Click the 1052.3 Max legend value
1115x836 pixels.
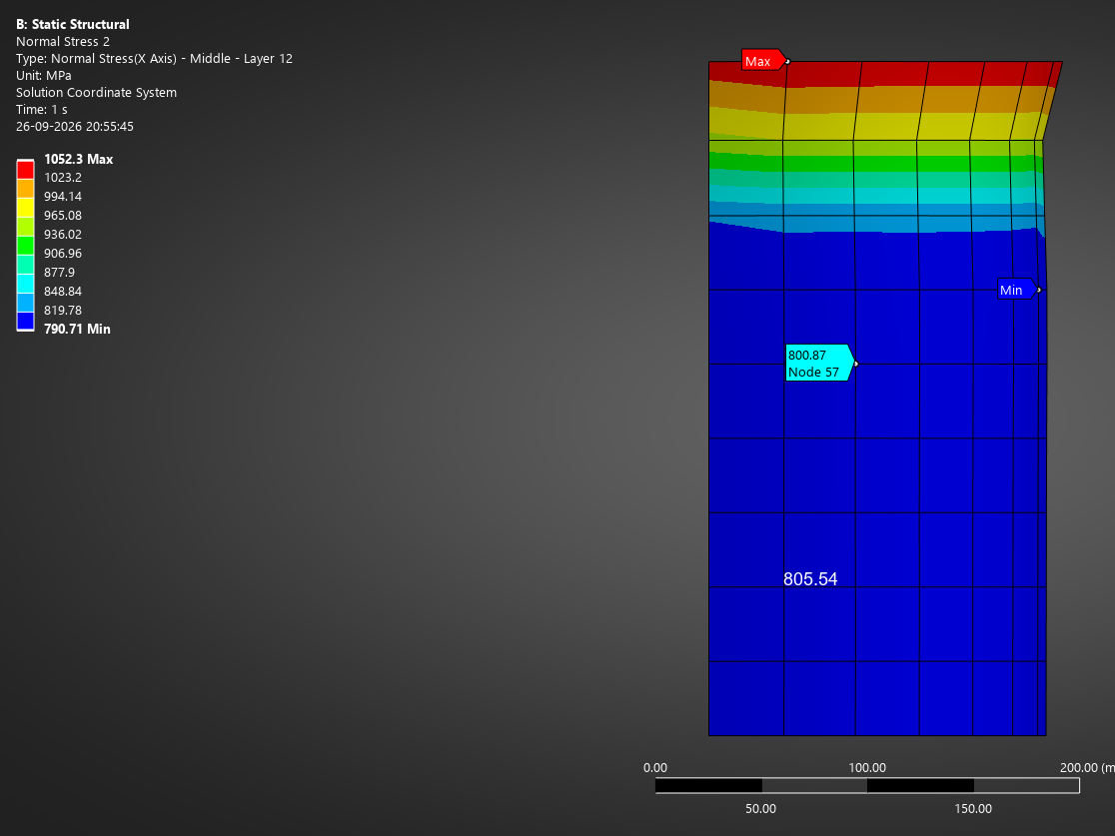click(x=78, y=159)
